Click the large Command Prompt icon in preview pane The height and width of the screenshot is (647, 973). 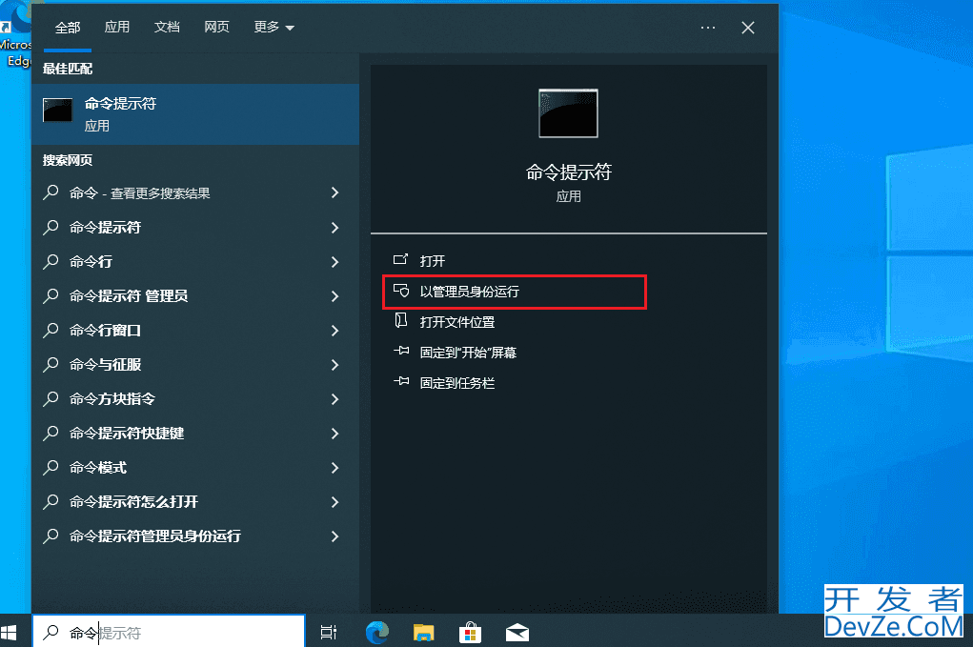(568, 112)
